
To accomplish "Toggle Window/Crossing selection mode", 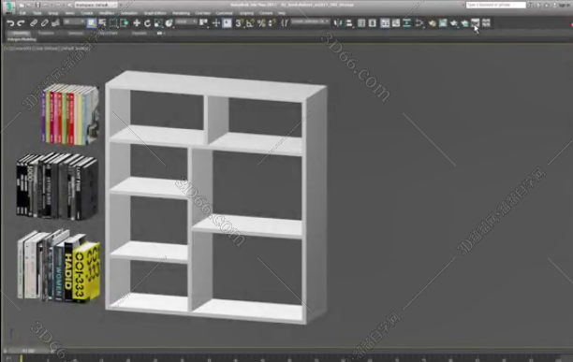I will (x=124, y=23).
